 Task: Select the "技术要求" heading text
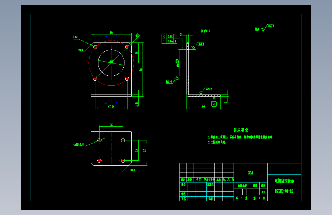(x=241, y=130)
